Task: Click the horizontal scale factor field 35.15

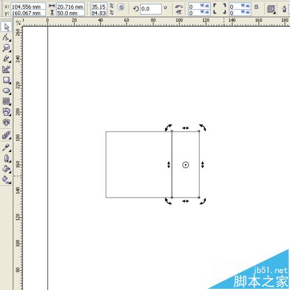Action: click(x=99, y=6)
